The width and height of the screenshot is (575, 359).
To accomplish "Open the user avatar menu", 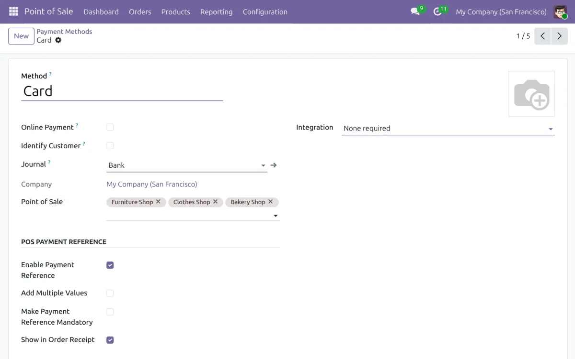I will (x=560, y=11).
